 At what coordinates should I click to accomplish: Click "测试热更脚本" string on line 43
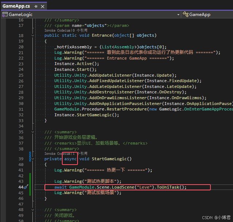coord(100,181)
